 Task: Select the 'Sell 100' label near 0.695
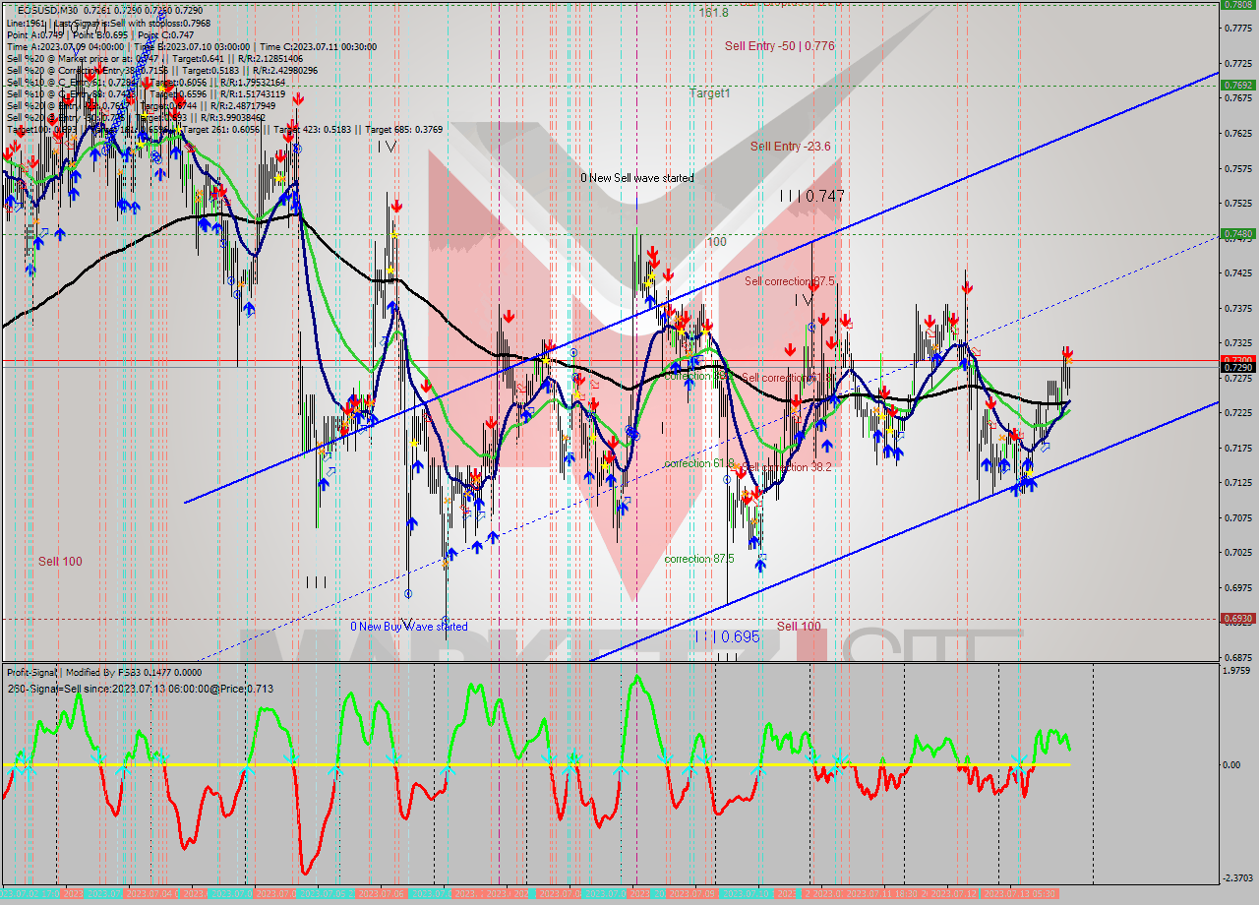[x=799, y=627]
